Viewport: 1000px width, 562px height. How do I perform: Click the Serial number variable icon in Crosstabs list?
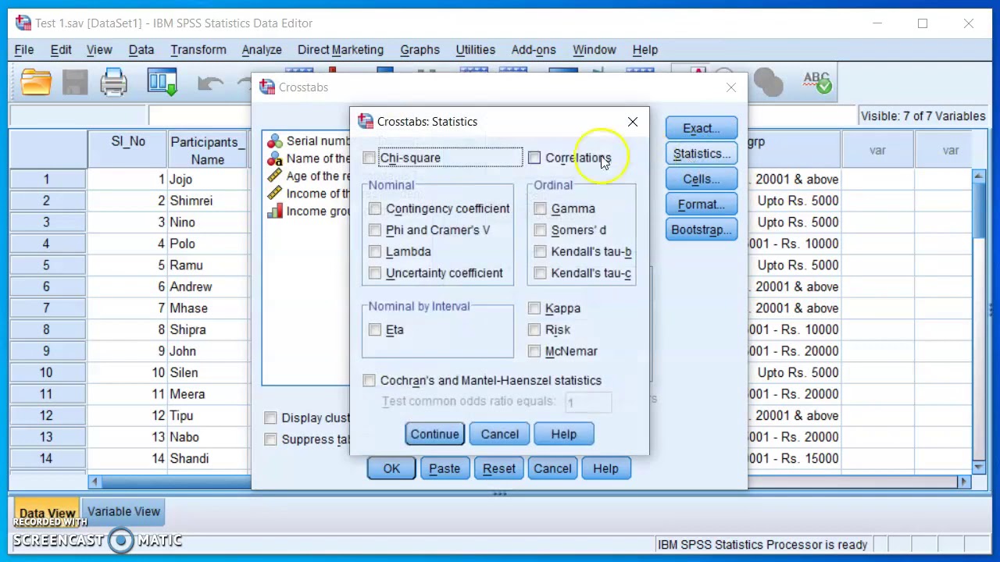pyautogui.click(x=274, y=140)
